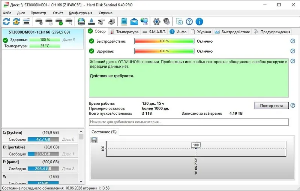Screen dimensions: 300x191
Task: Click the value 3 118 starts/stops
Action: (147, 113)
